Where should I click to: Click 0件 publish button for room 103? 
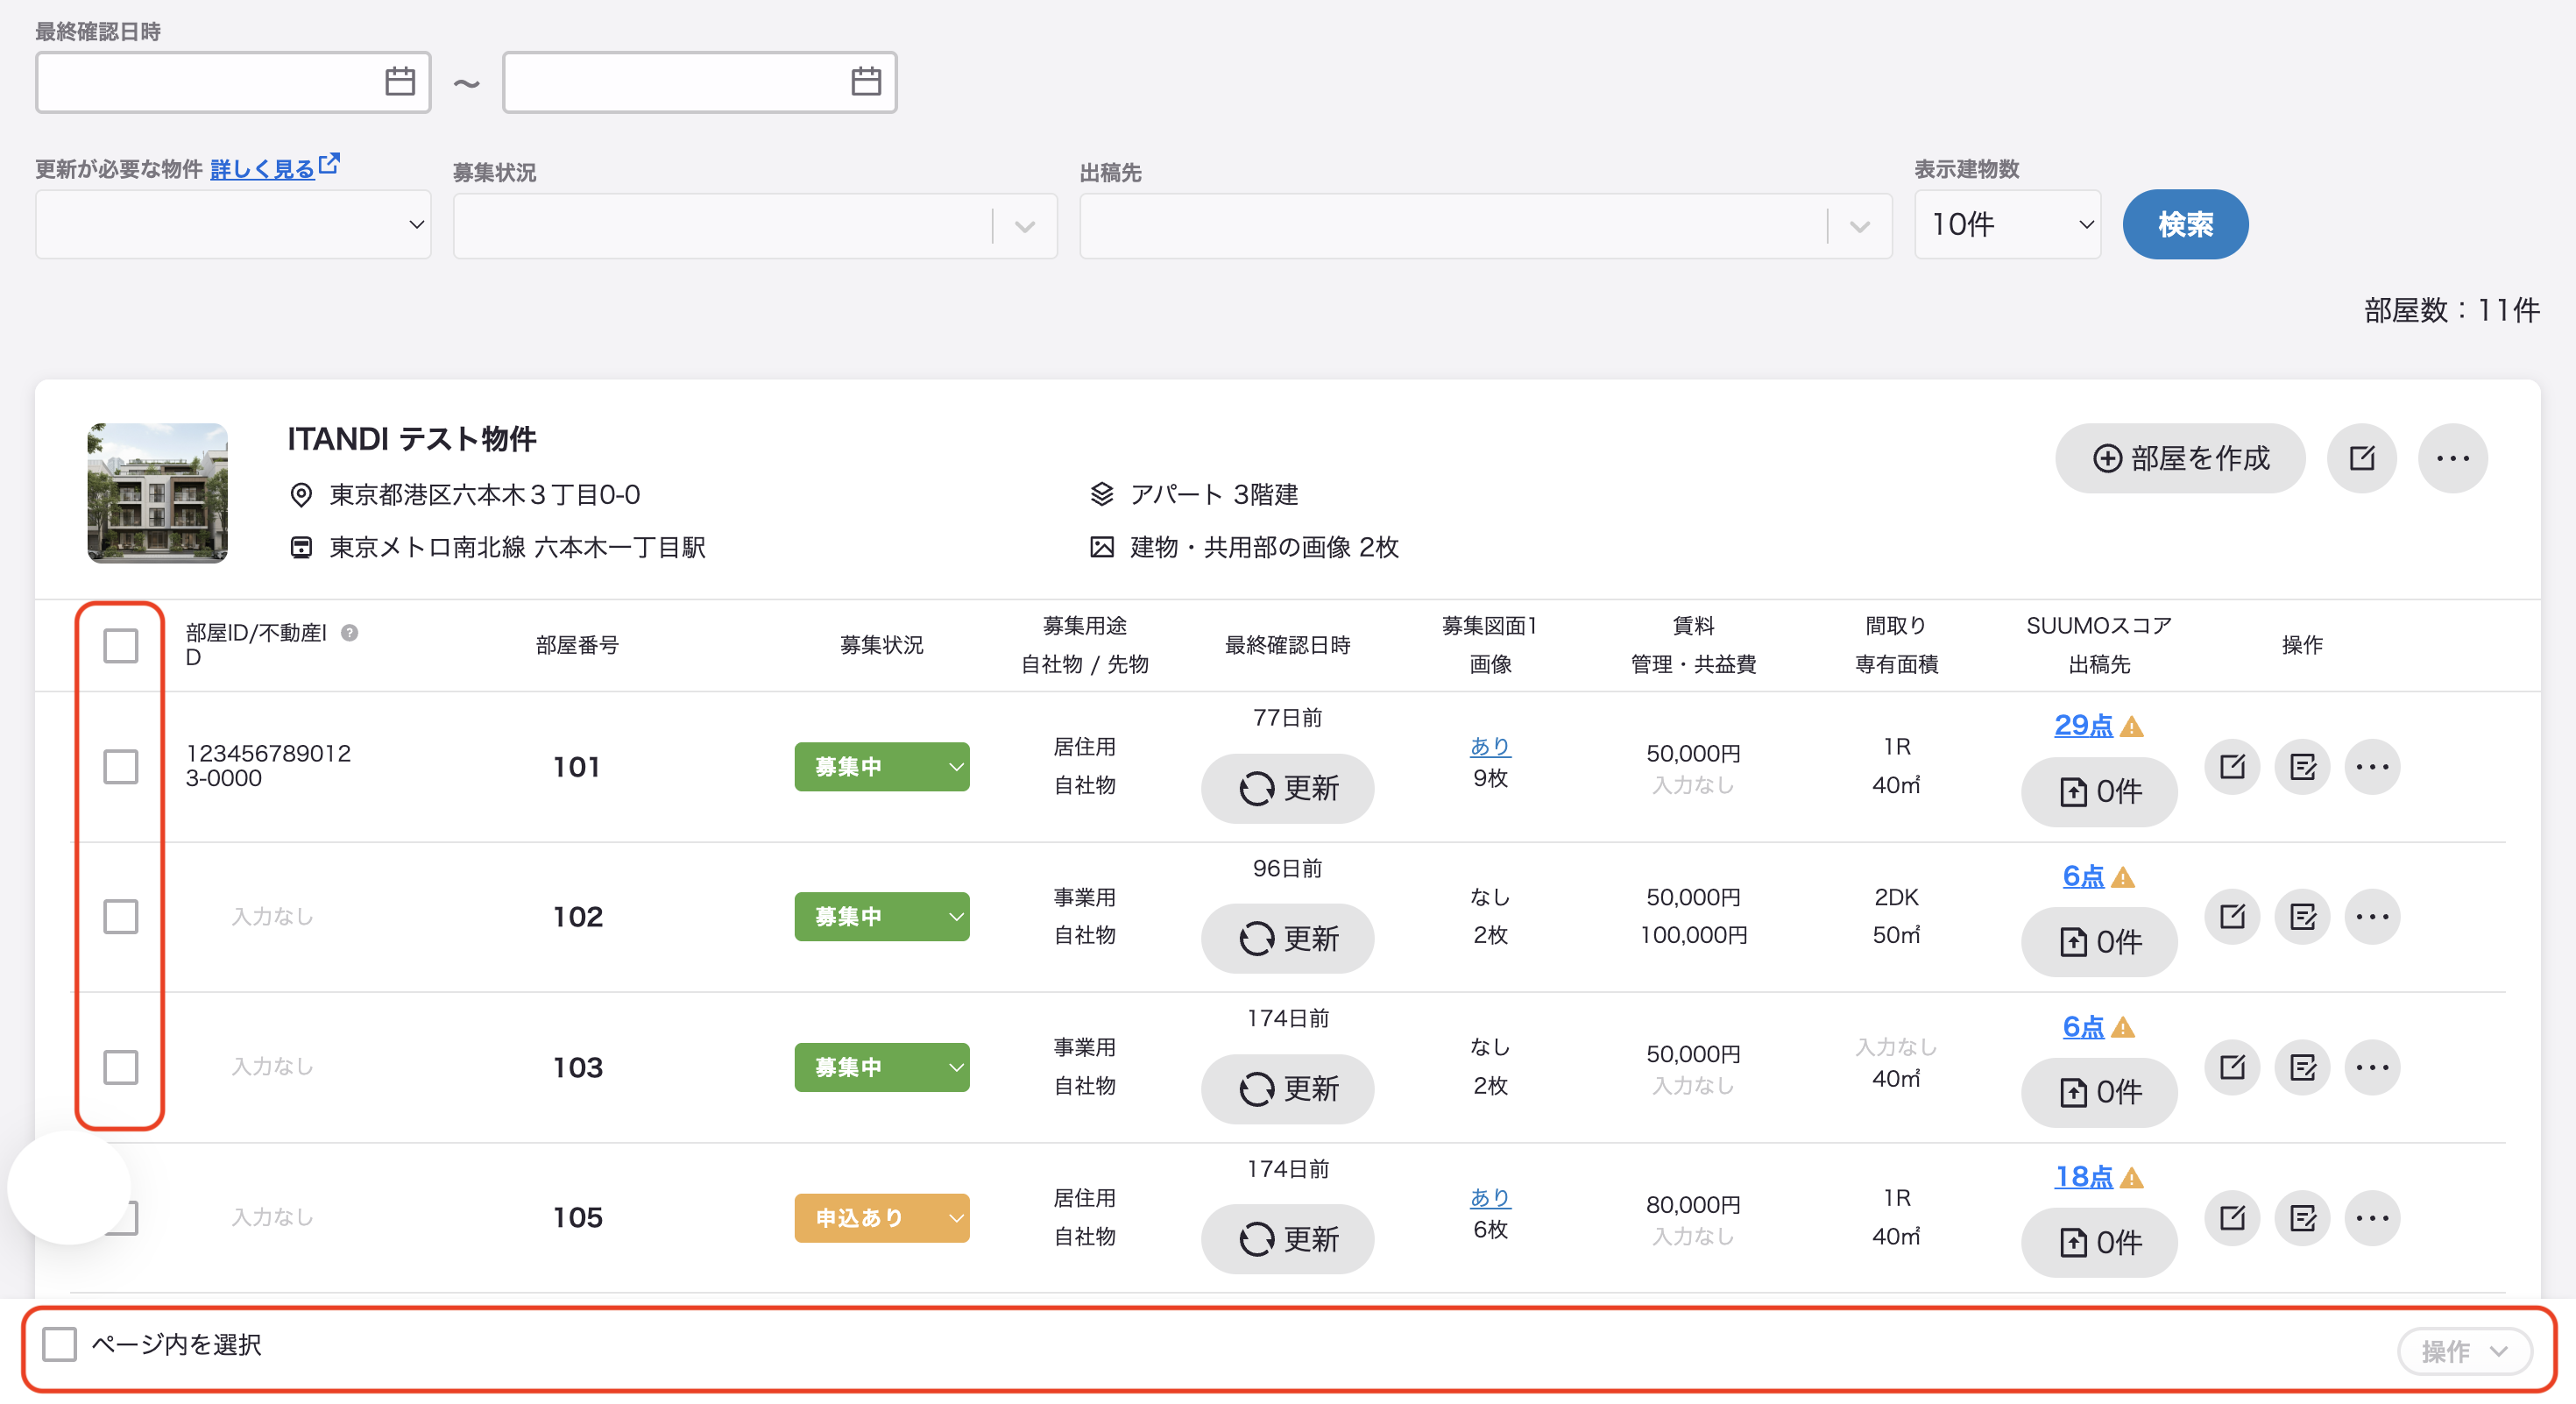2099,1092
